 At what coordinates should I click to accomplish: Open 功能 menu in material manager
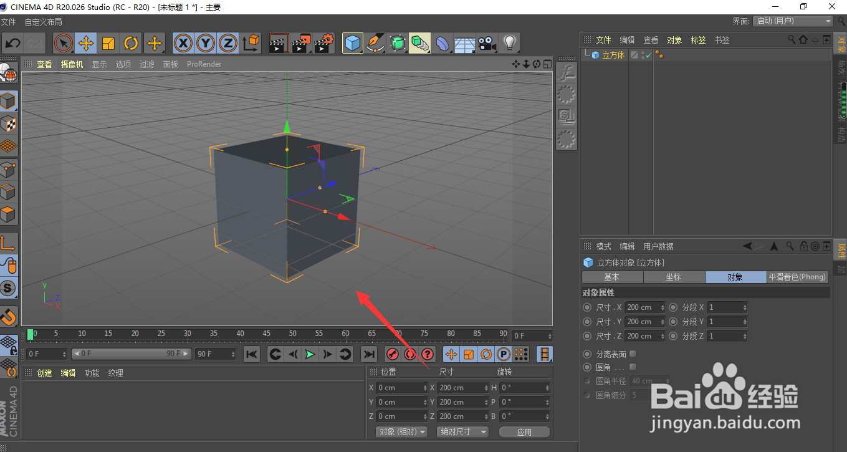pyautogui.click(x=92, y=373)
